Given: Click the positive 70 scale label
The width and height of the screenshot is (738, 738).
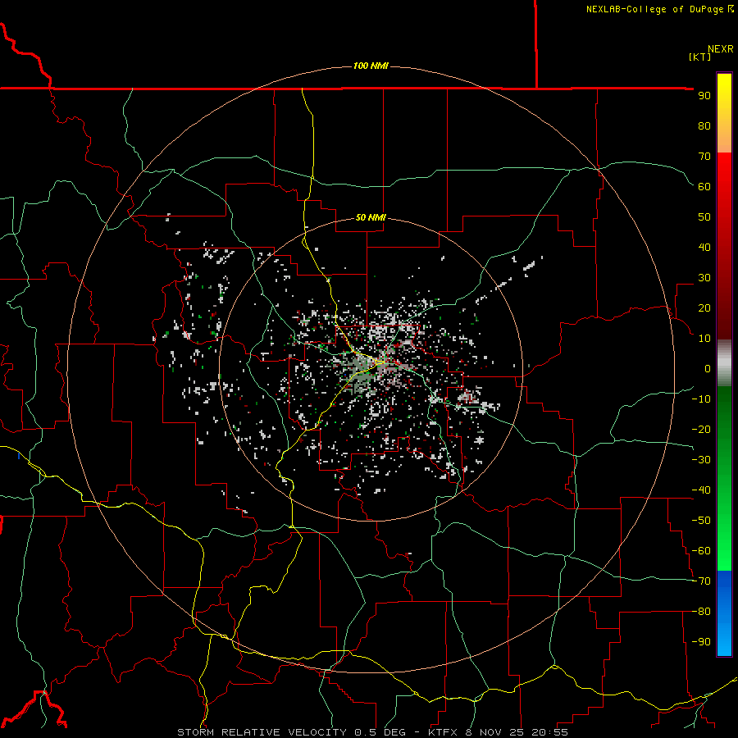Looking at the screenshot, I should (704, 157).
